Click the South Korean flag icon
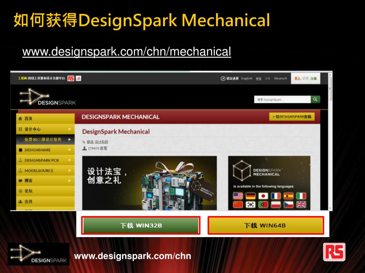The height and width of the screenshot is (273, 365). tap(251, 204)
